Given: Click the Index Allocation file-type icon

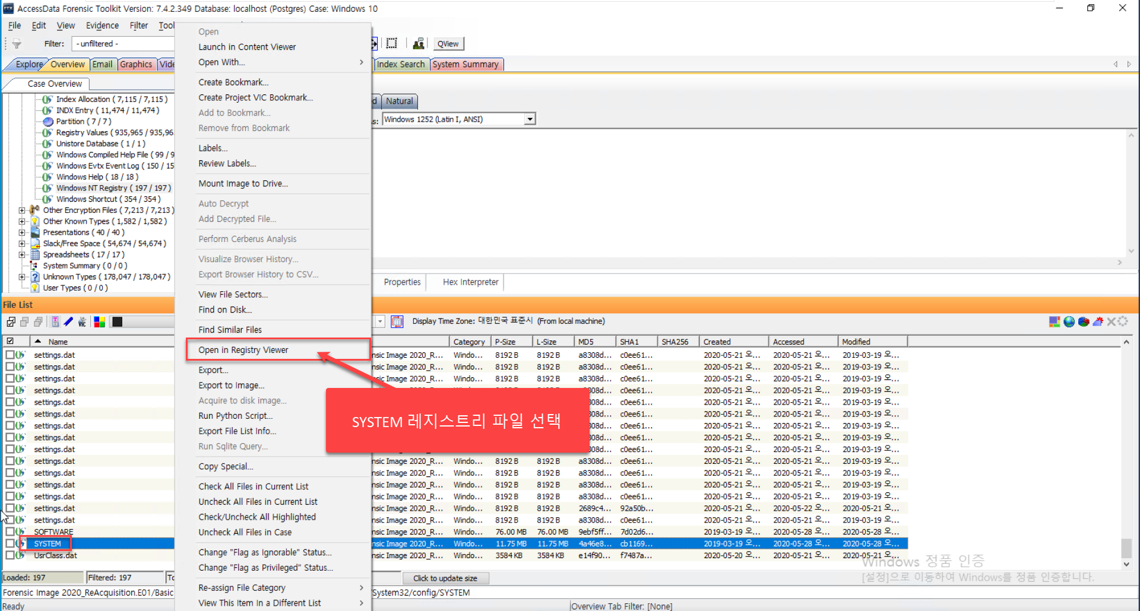Looking at the screenshot, I should tap(48, 99).
